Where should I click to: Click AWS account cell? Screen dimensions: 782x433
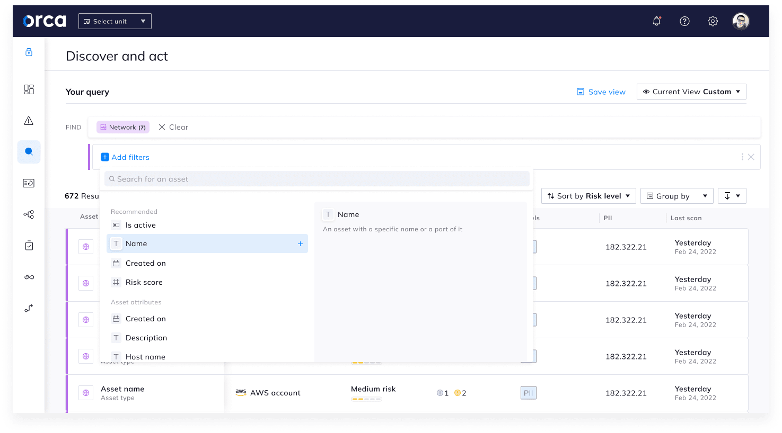tap(268, 393)
